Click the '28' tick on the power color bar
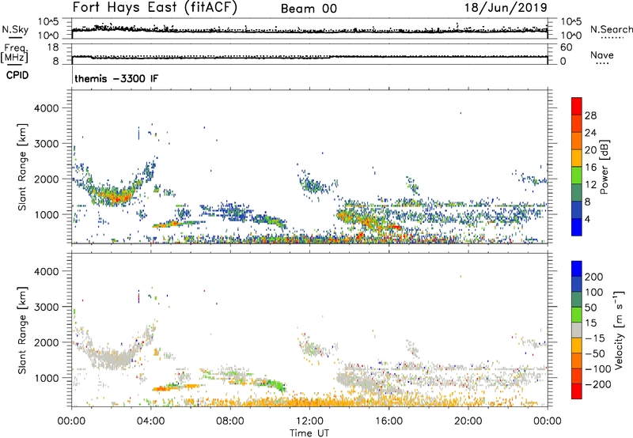 590,115
